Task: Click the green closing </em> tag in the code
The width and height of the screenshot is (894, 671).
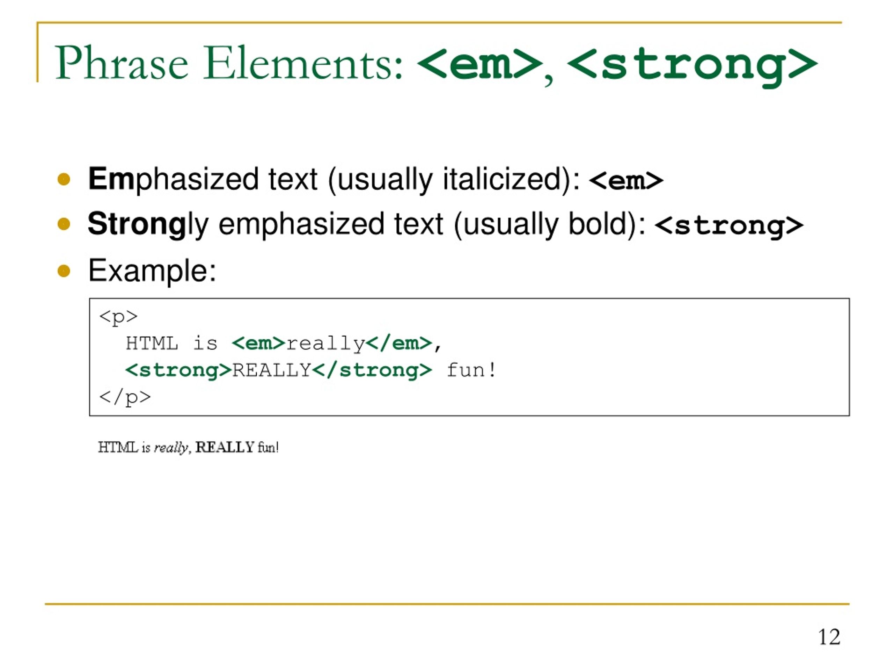Action: (399, 344)
